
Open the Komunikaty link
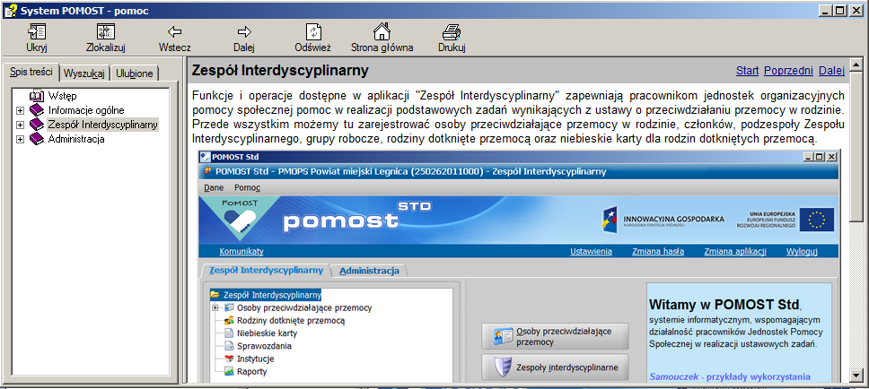point(241,251)
